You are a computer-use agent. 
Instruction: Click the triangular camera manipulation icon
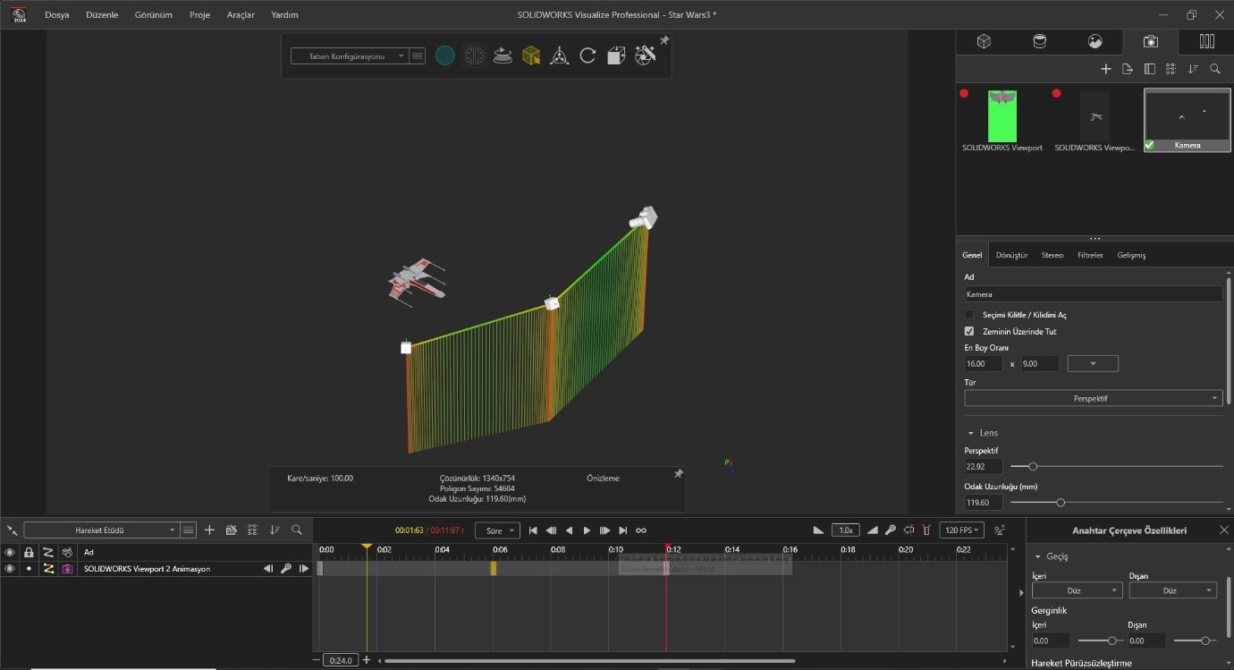click(560, 55)
